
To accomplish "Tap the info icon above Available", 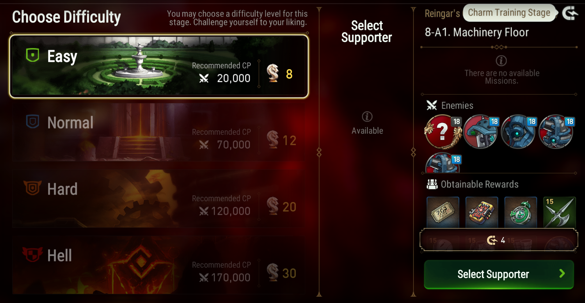I will click(367, 117).
